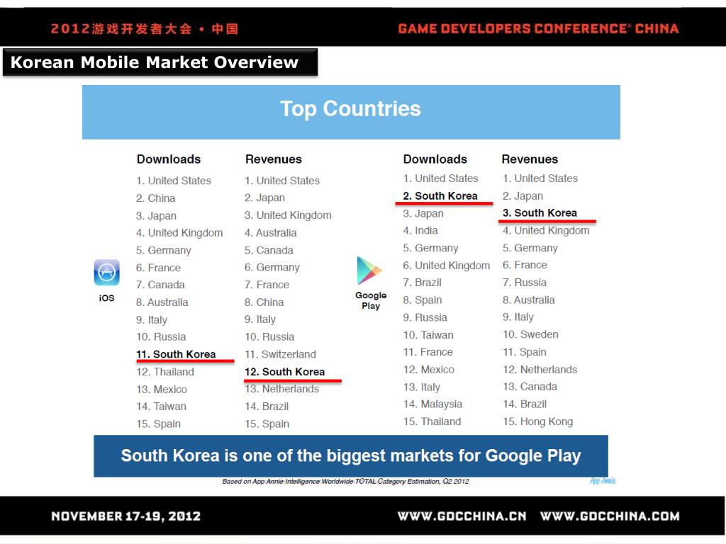Click the "11. Switzerland" entry

[x=281, y=354]
